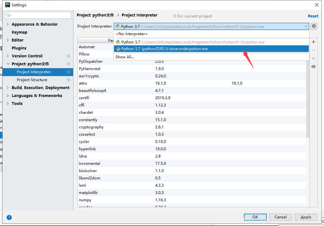Select Python 3.7 Python37-32 interpreter option
324x226 pixels.
(x=211, y=42)
